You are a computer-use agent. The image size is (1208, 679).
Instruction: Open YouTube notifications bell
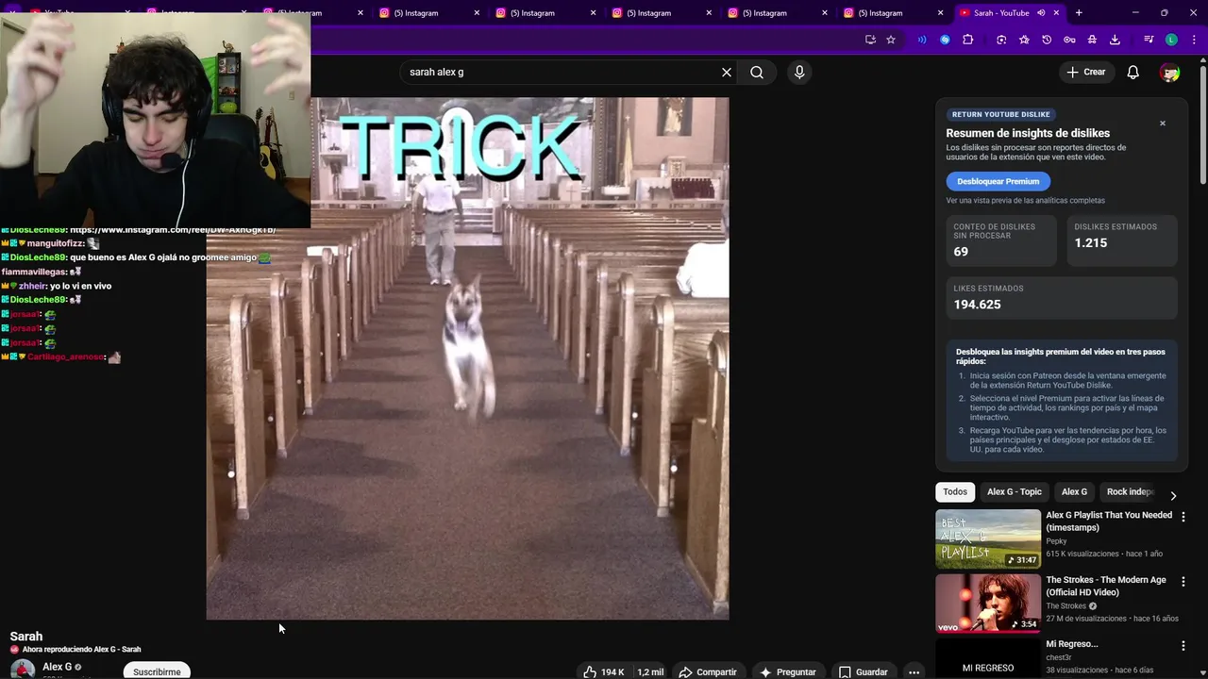point(1133,72)
